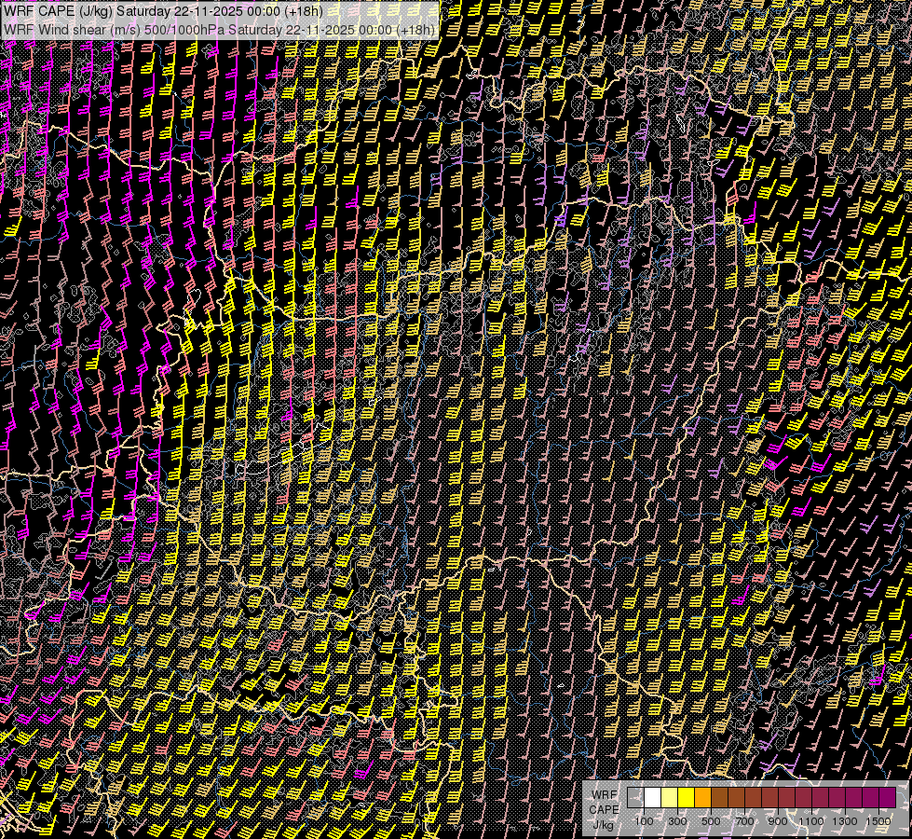Click the legend value 1300

tap(845, 821)
